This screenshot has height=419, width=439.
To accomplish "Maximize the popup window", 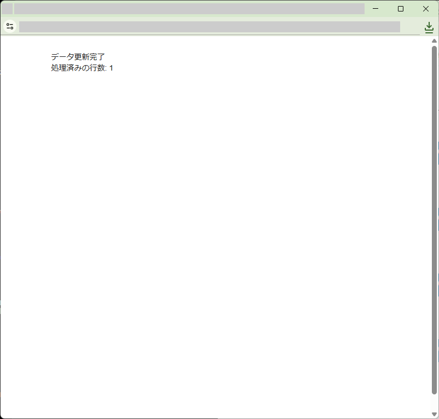I will pos(401,9).
